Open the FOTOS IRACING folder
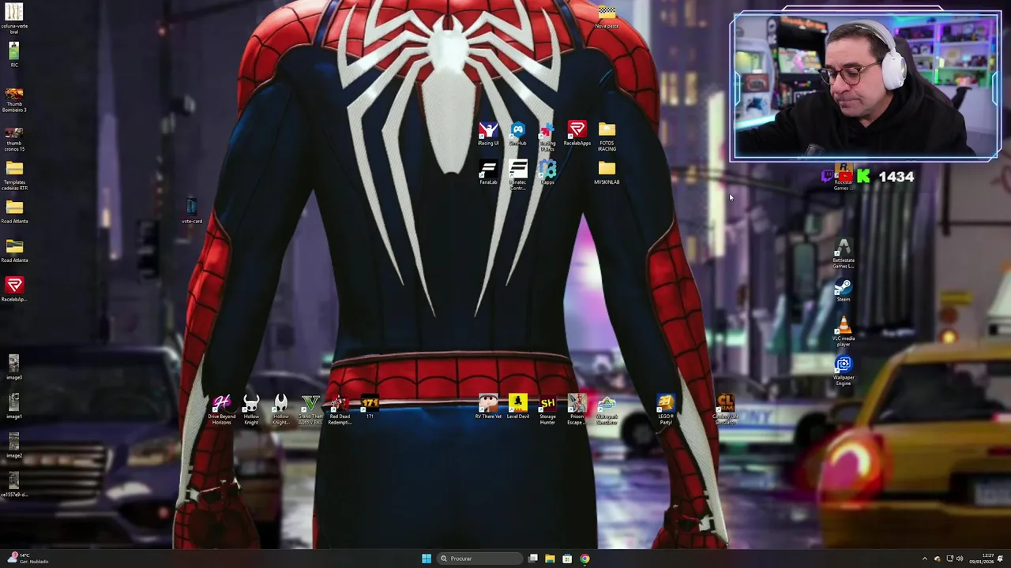This screenshot has height=568, width=1011. pyautogui.click(x=607, y=136)
